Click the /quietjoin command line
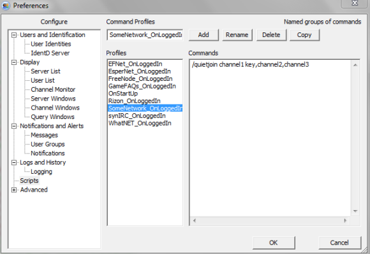The image size is (370, 254). (x=250, y=64)
